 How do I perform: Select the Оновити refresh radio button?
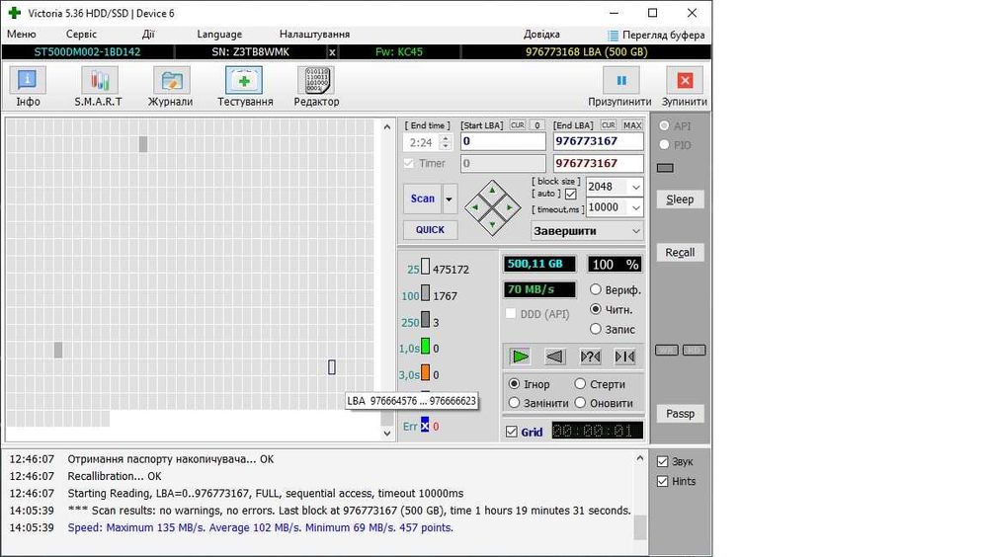[x=580, y=403]
